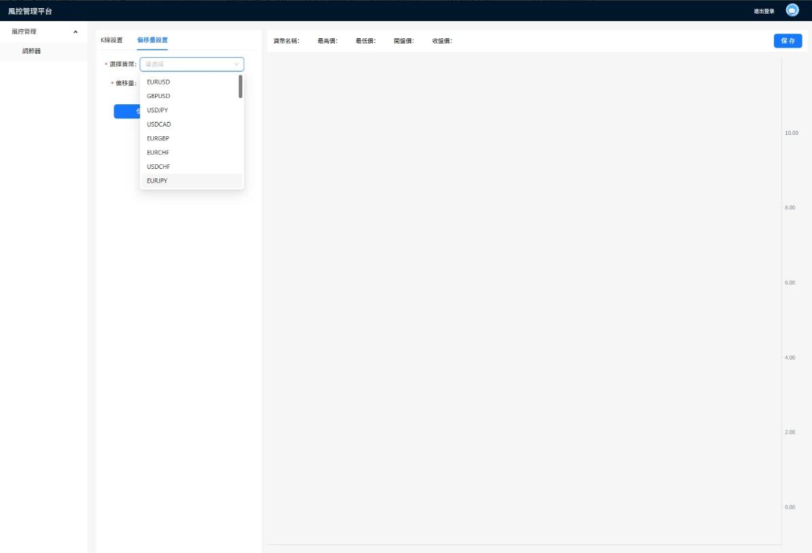Click the user avatar icon in header
The height and width of the screenshot is (553, 812).
click(x=792, y=10)
